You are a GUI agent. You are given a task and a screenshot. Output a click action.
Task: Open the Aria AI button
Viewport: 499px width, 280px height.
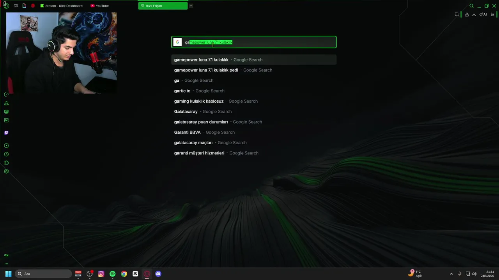tap(483, 14)
